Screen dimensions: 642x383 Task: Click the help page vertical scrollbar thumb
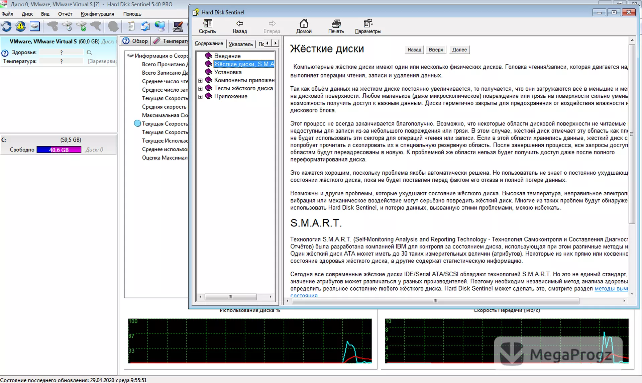pyautogui.click(x=632, y=134)
